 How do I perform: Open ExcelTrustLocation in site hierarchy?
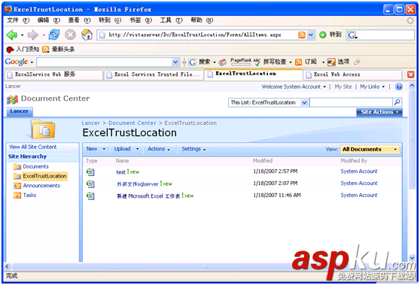pos(44,176)
